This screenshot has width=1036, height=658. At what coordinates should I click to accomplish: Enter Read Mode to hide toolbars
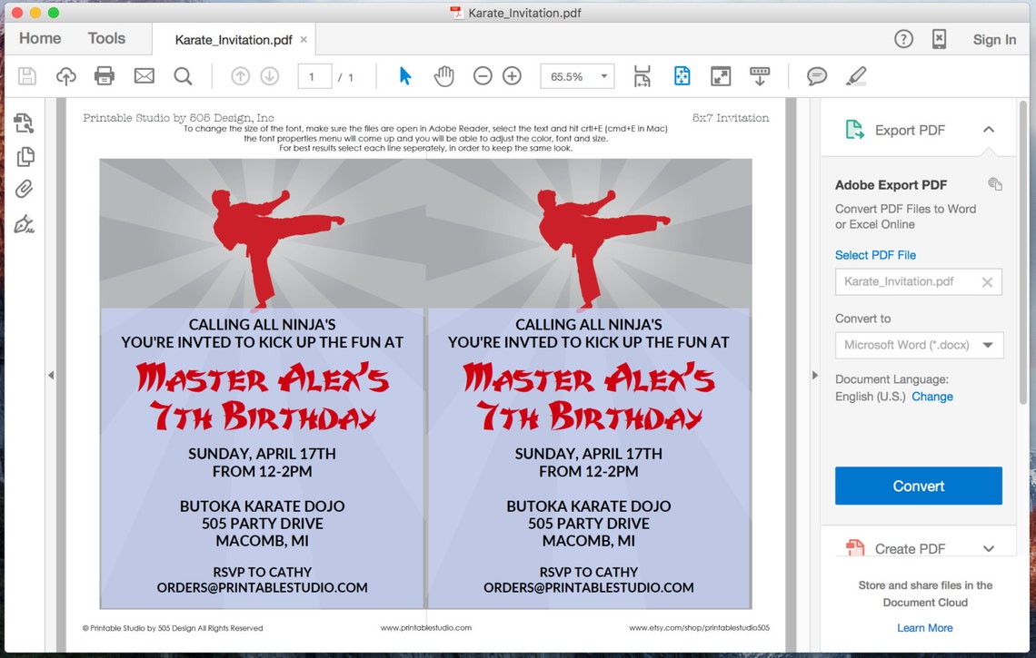721,76
